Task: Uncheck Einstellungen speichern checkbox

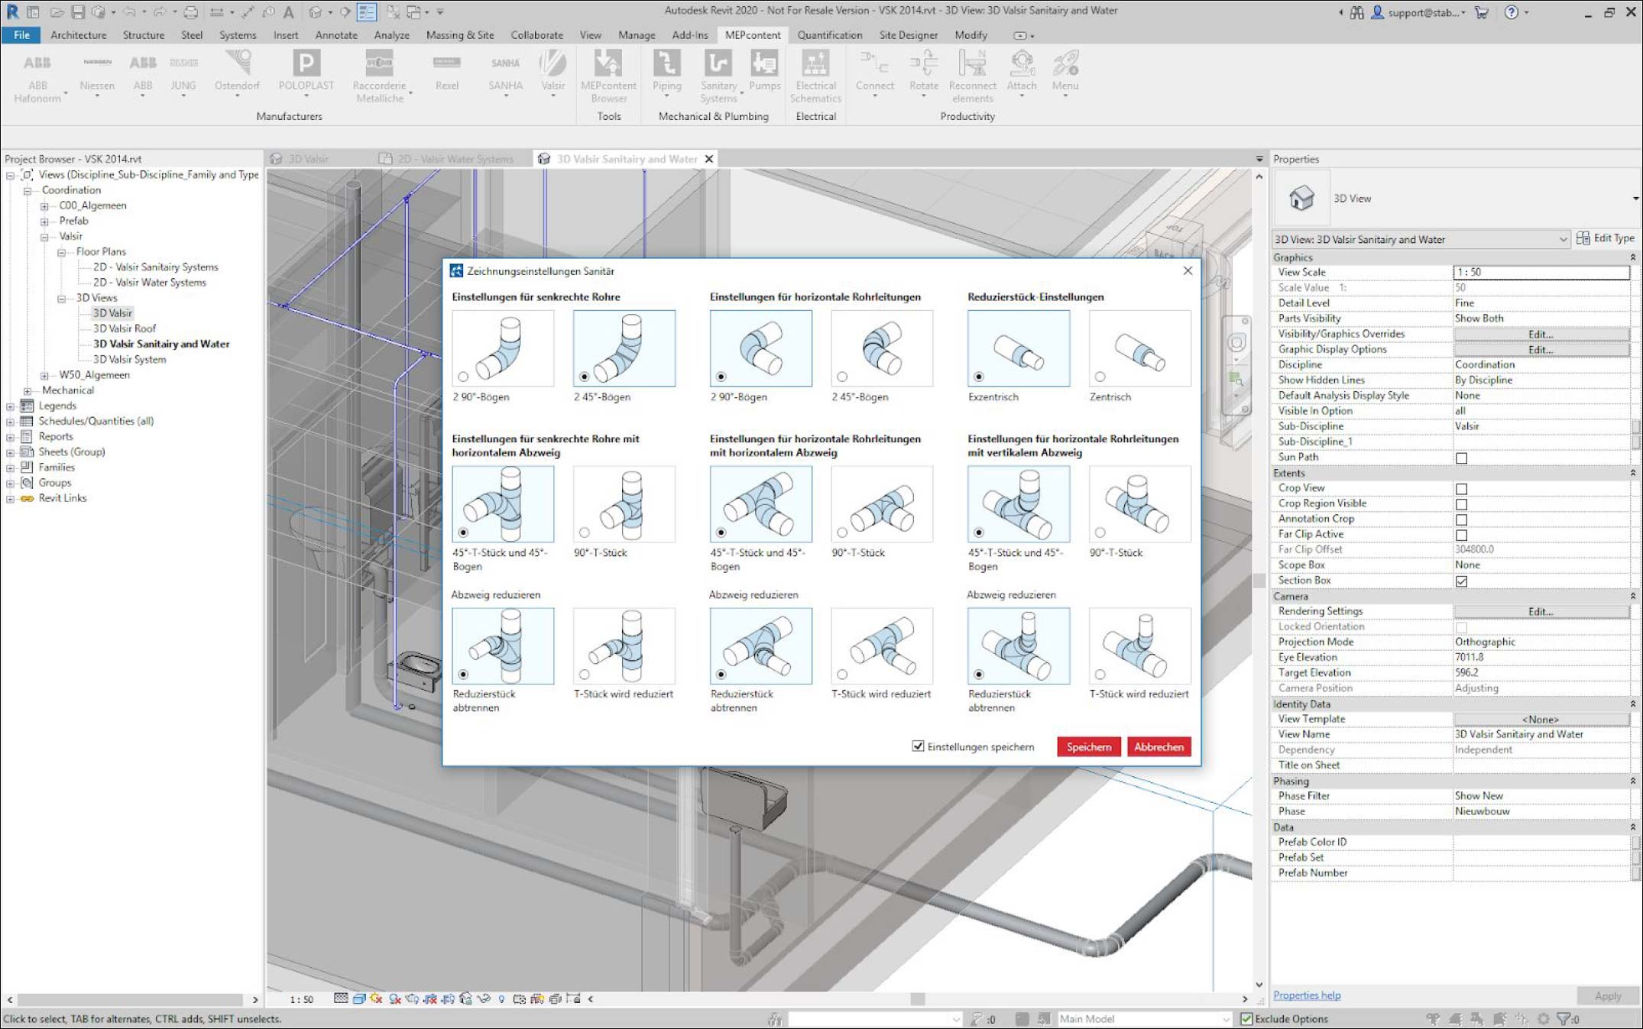Action: tap(918, 746)
